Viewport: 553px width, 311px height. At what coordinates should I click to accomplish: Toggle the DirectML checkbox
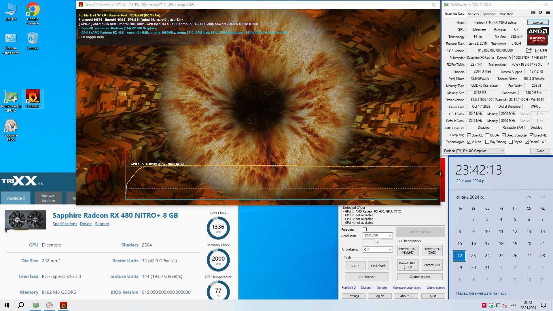click(531, 135)
